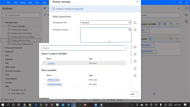Collapse the Flow variables section
190x107 pixels.
[x=177, y=39]
